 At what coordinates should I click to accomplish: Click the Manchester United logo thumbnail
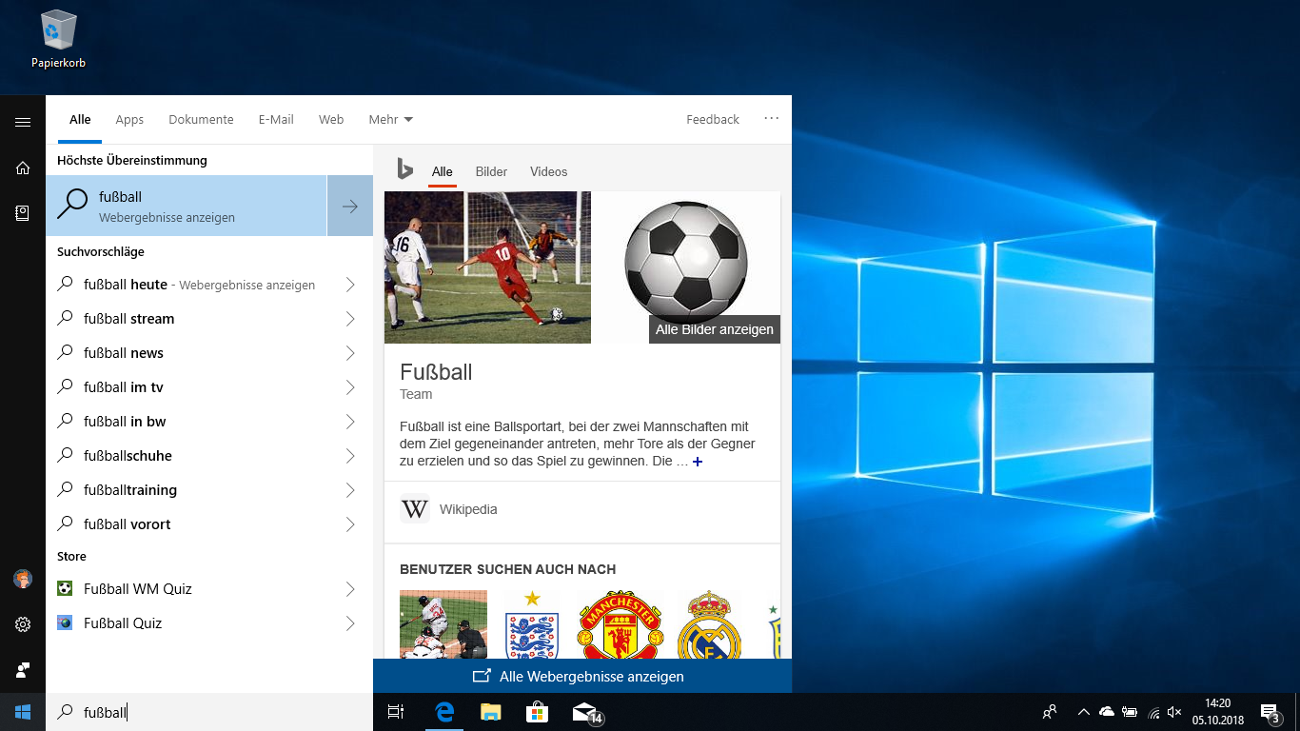pos(619,624)
